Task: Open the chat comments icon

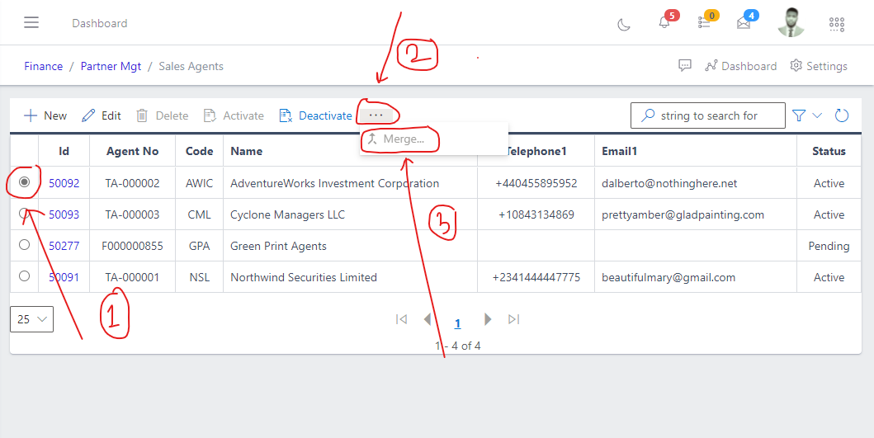Action: coord(685,66)
